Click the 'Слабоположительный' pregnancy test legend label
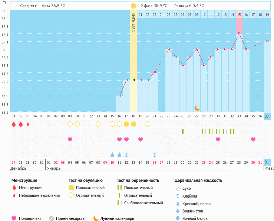 143,203
